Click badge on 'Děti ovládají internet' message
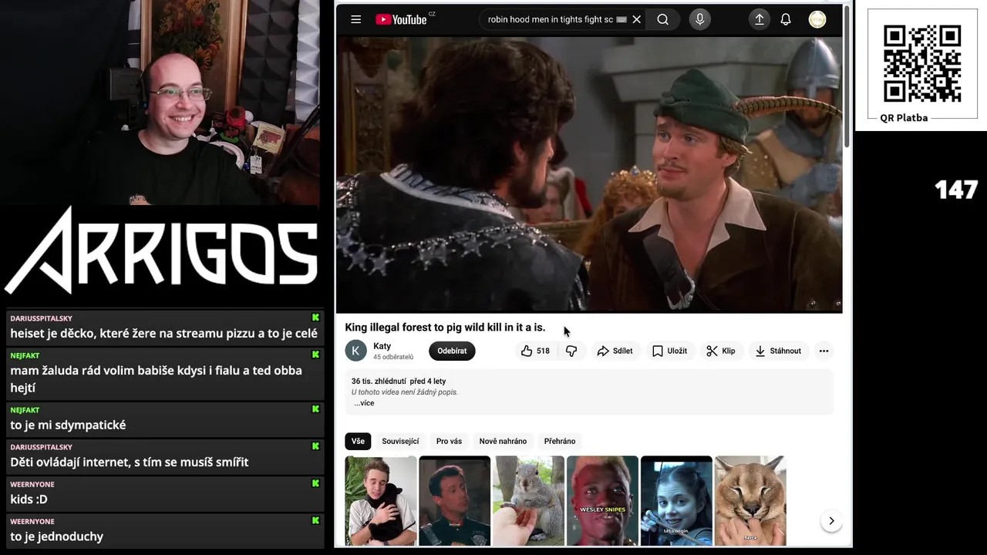 pos(315,446)
